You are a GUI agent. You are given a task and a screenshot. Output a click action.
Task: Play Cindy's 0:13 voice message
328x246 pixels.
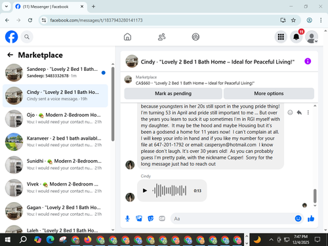coord(145,190)
